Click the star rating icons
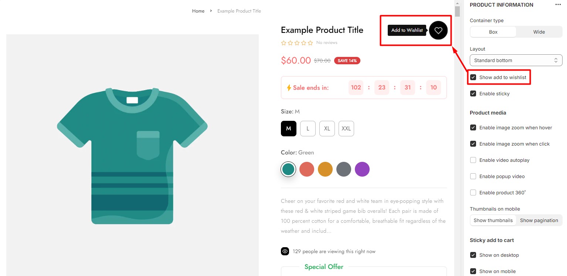Screen dimensions: 567x276 pos(297,43)
